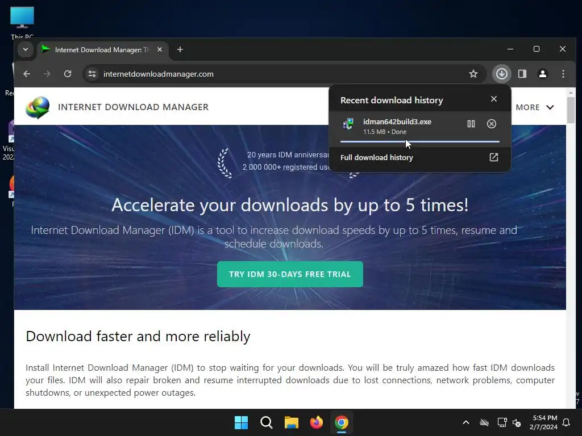Open the Chrome profile icon

click(543, 74)
